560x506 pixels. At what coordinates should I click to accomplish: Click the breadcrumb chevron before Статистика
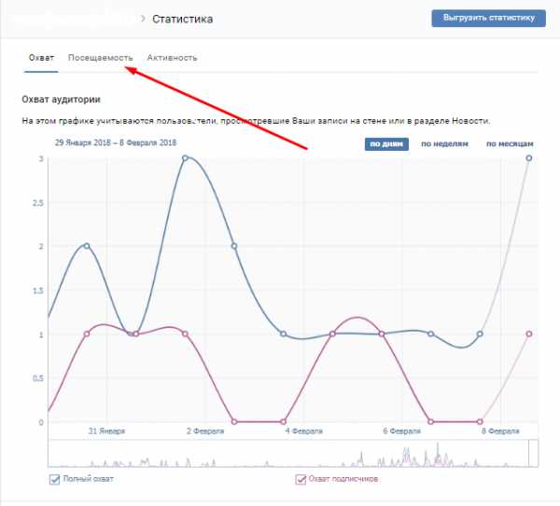click(143, 19)
